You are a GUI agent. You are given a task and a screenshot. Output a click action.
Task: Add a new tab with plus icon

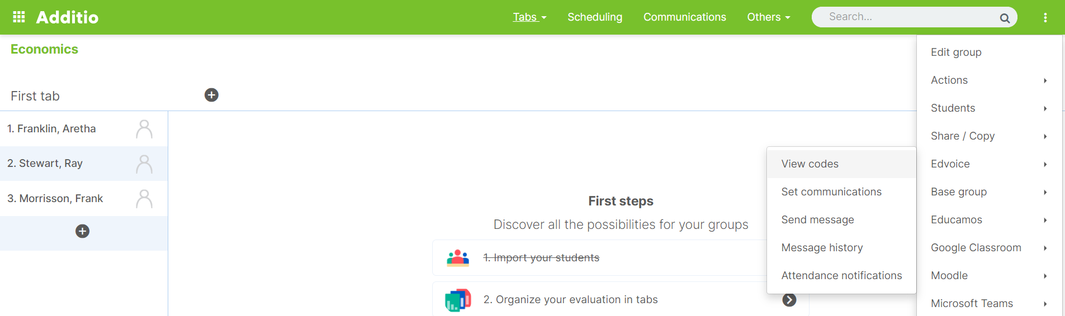pos(211,95)
